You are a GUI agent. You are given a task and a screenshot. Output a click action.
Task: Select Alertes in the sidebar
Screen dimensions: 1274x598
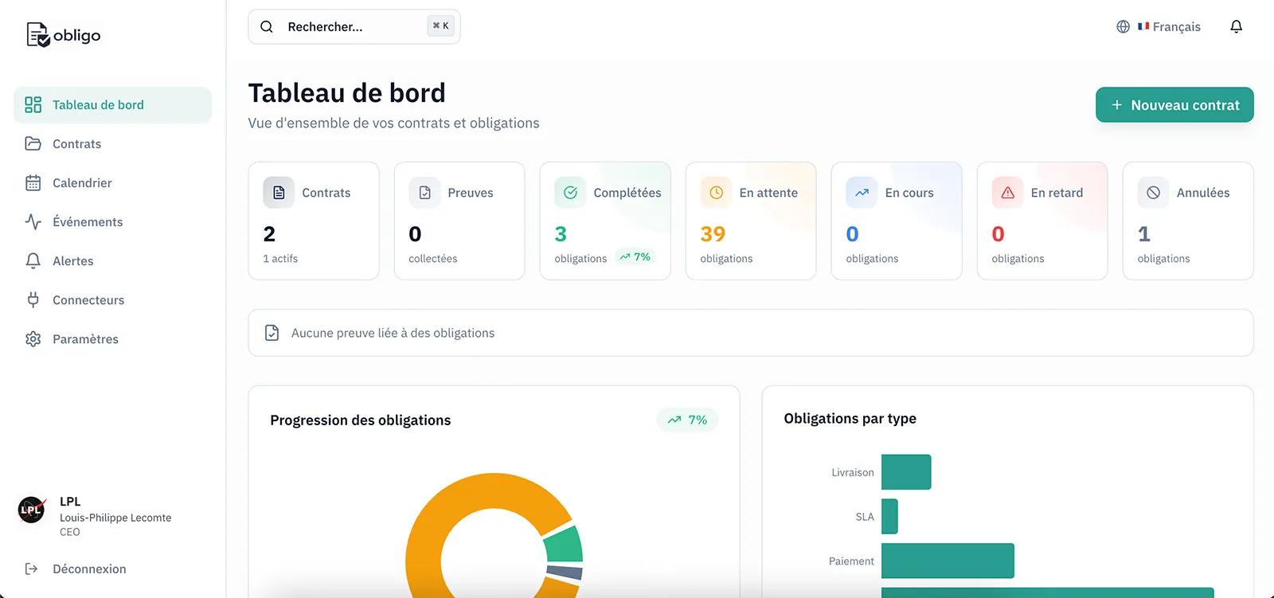point(72,261)
